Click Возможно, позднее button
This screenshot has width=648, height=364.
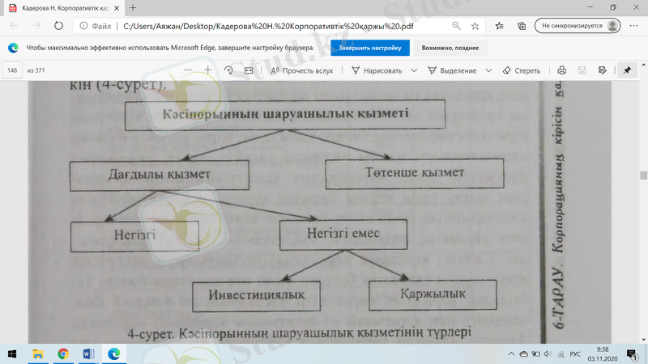coord(450,48)
